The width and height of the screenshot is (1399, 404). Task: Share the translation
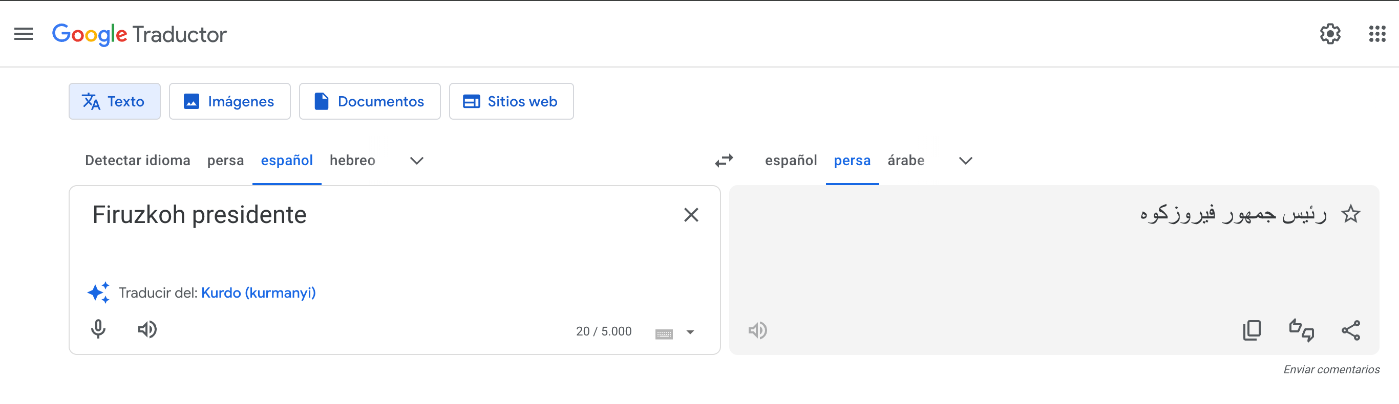pos(1351,330)
